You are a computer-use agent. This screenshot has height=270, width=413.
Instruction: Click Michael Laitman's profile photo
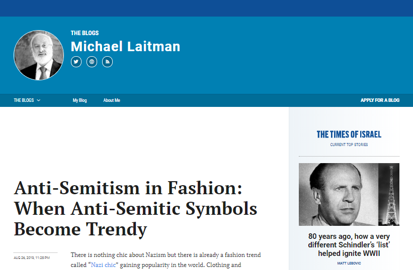[x=39, y=55]
